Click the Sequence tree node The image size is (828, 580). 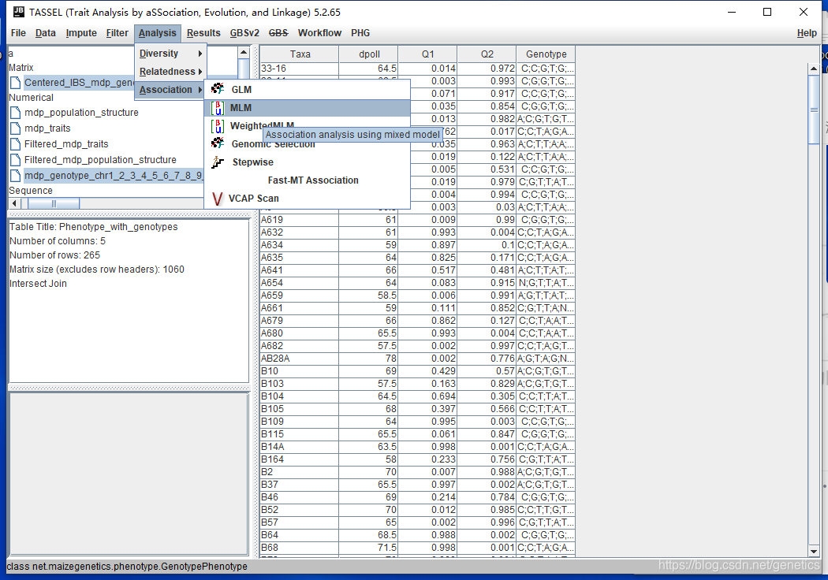coord(31,191)
